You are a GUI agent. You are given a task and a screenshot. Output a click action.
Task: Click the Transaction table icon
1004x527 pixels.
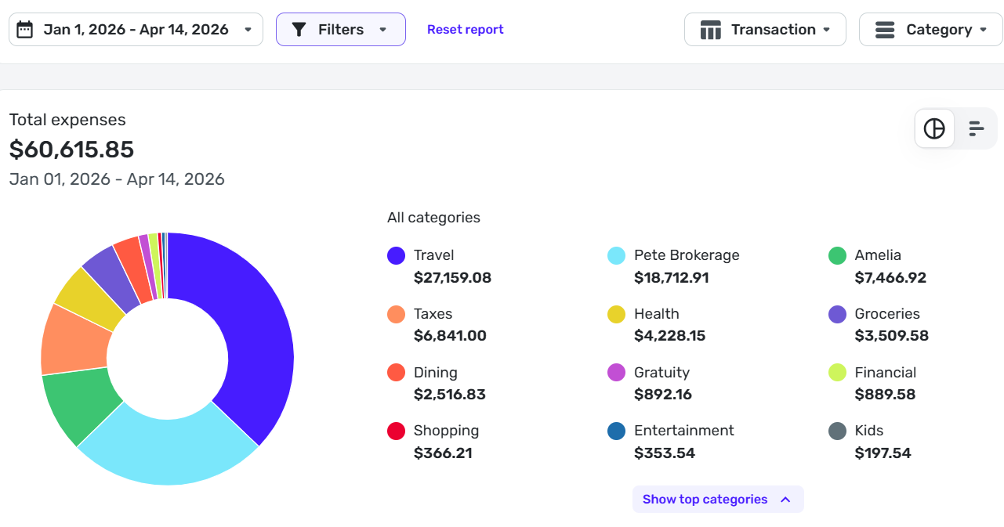(710, 30)
